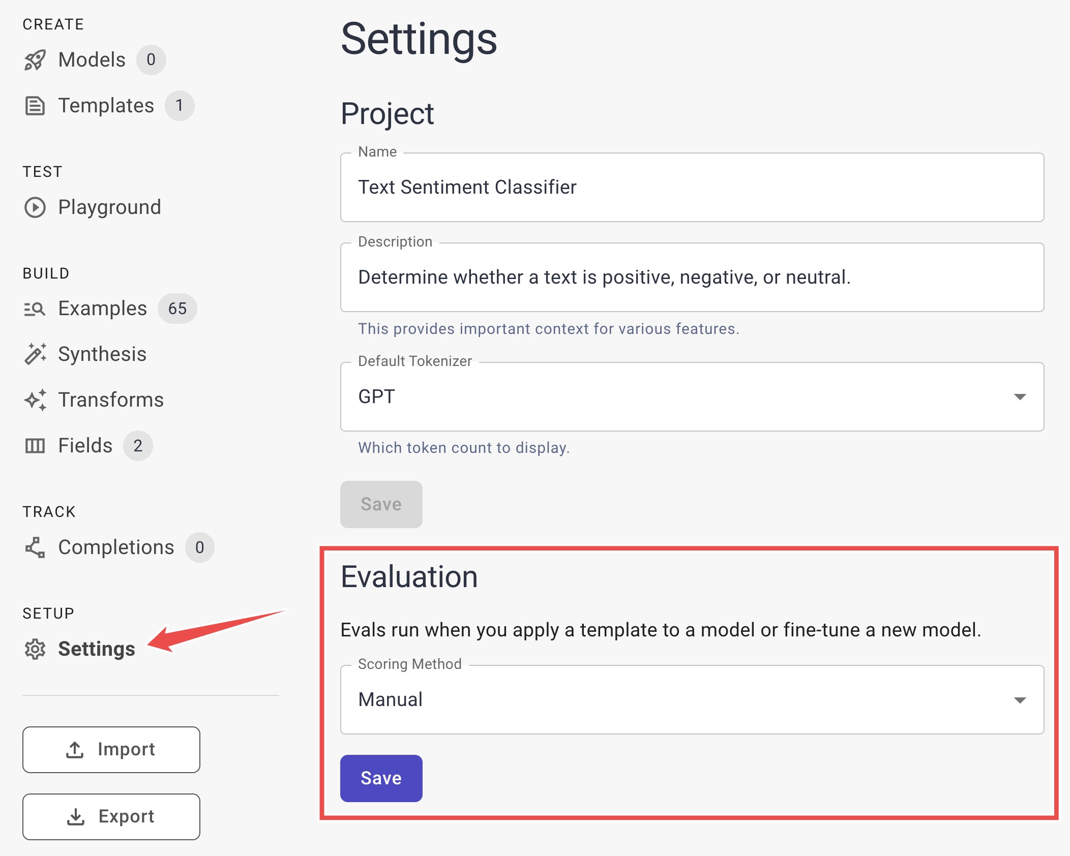Screen dimensions: 1070x856
Task: Click the Settings gear icon
Action: 35,649
